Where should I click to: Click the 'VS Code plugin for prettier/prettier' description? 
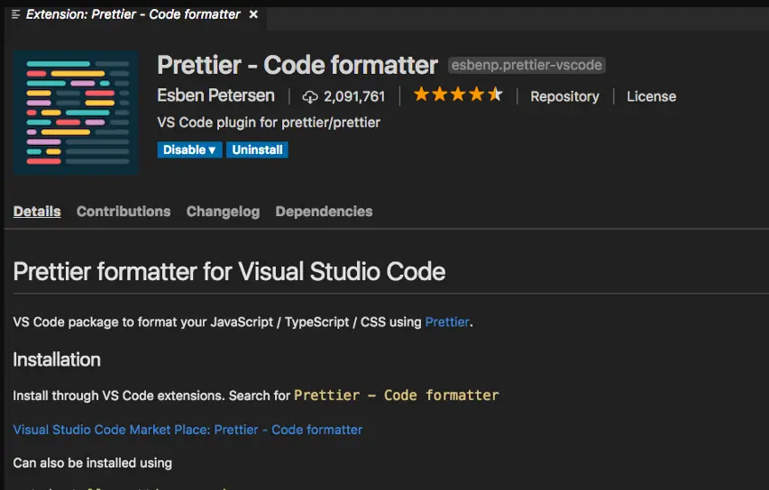coord(269,122)
